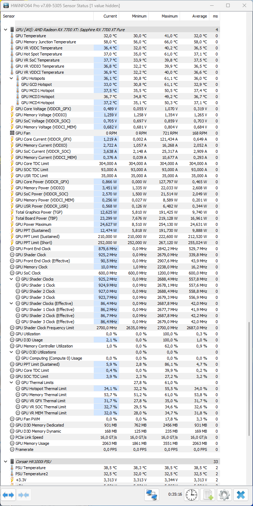The height and width of the screenshot is (506, 253).
Task: Select the Total Graphics Power (TGP) row
Action: tap(111, 212)
